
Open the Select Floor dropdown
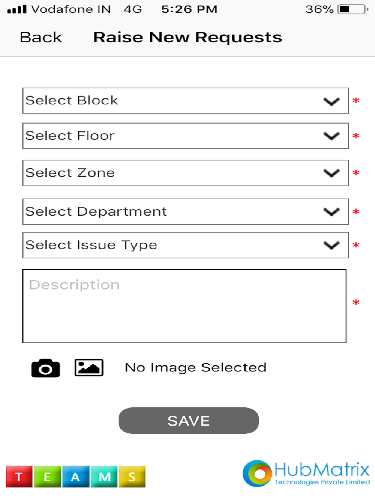click(186, 136)
